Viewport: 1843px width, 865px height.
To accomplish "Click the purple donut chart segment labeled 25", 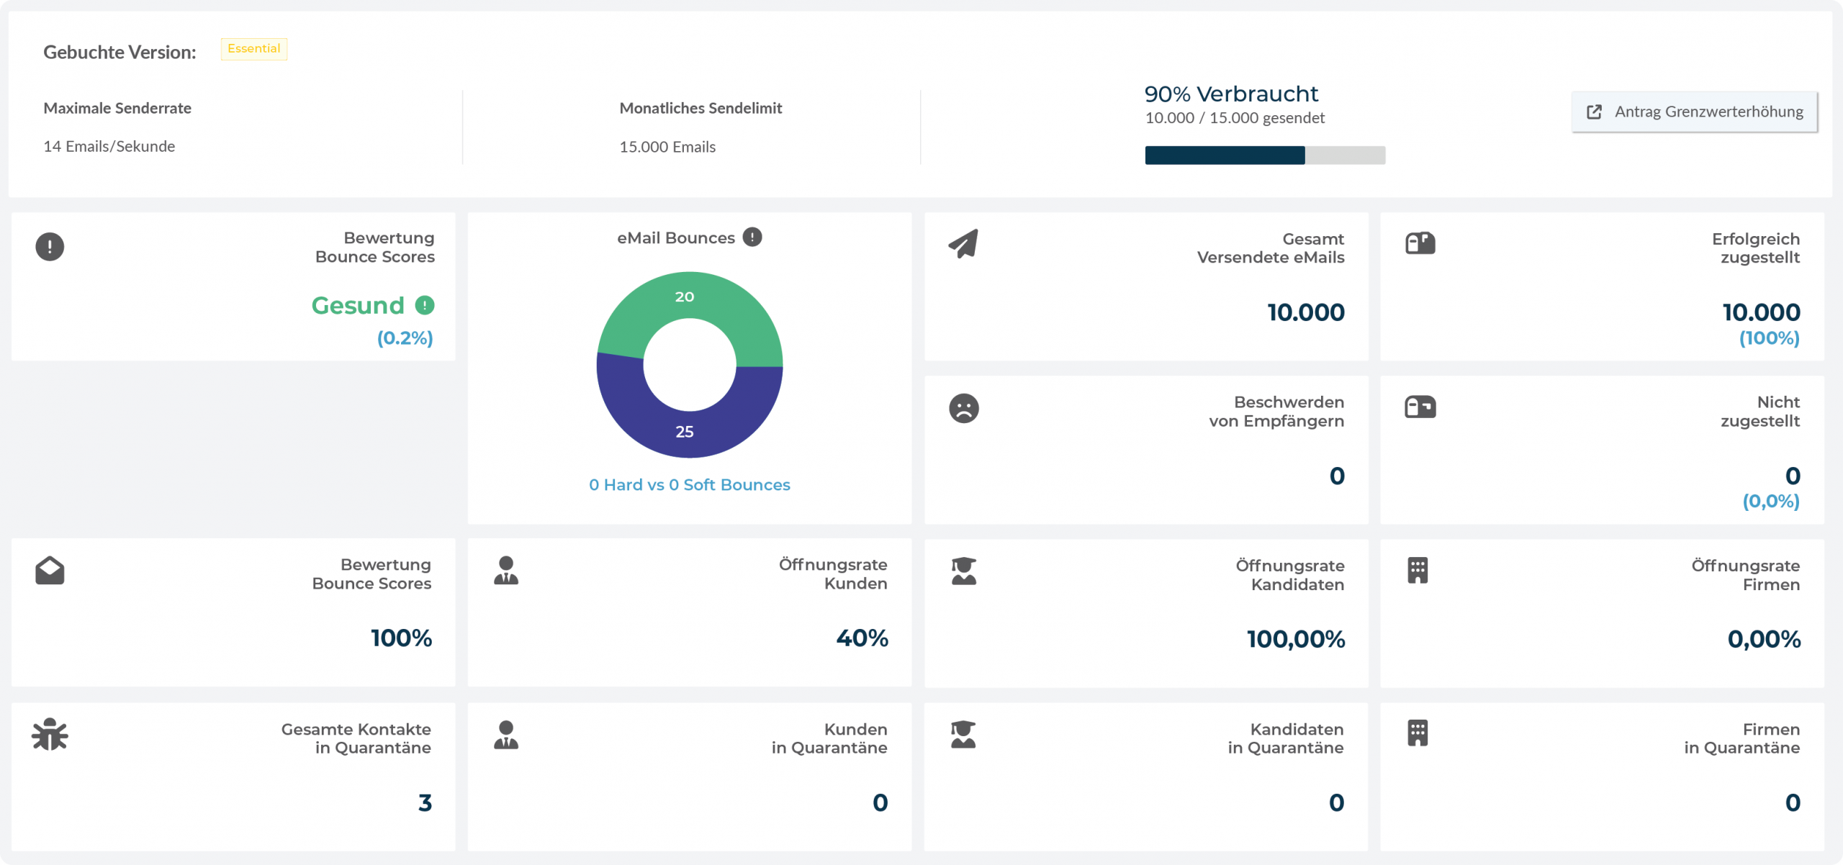I will 685,432.
